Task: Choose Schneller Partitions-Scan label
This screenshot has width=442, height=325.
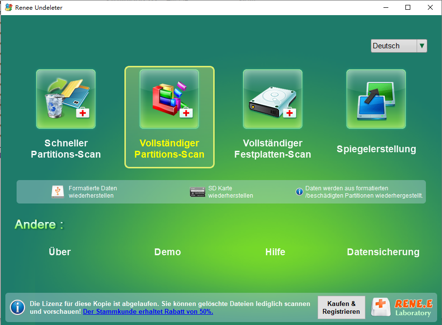Action: 66,148
